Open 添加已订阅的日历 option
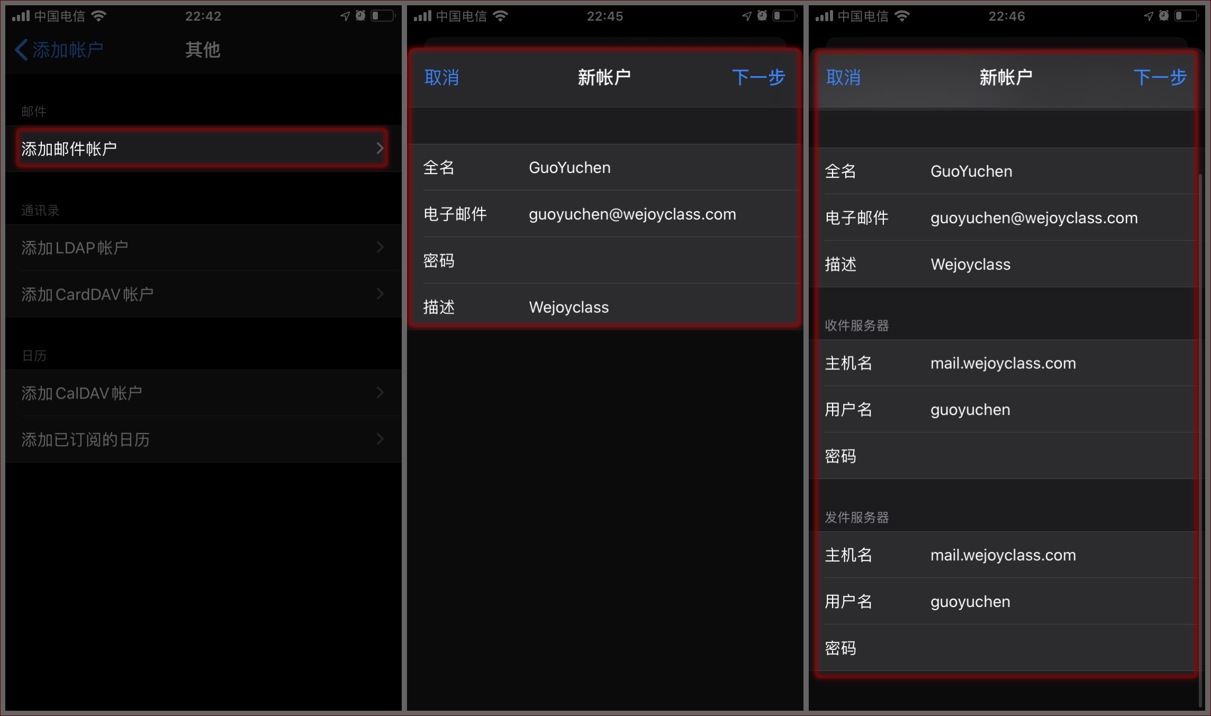The height and width of the screenshot is (716, 1211). click(x=201, y=439)
